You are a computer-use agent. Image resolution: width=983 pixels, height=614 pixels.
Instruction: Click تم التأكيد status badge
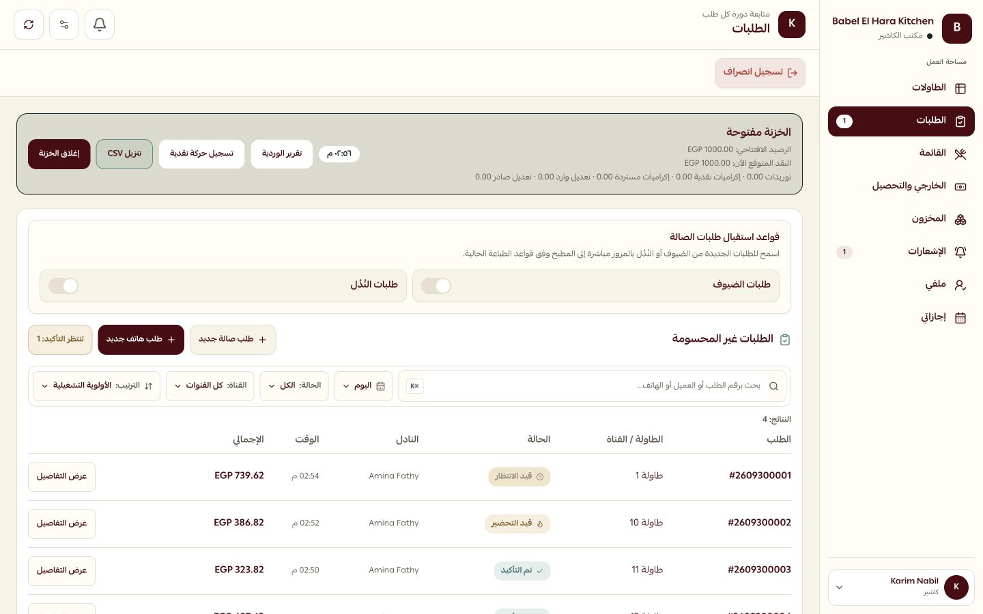(522, 571)
